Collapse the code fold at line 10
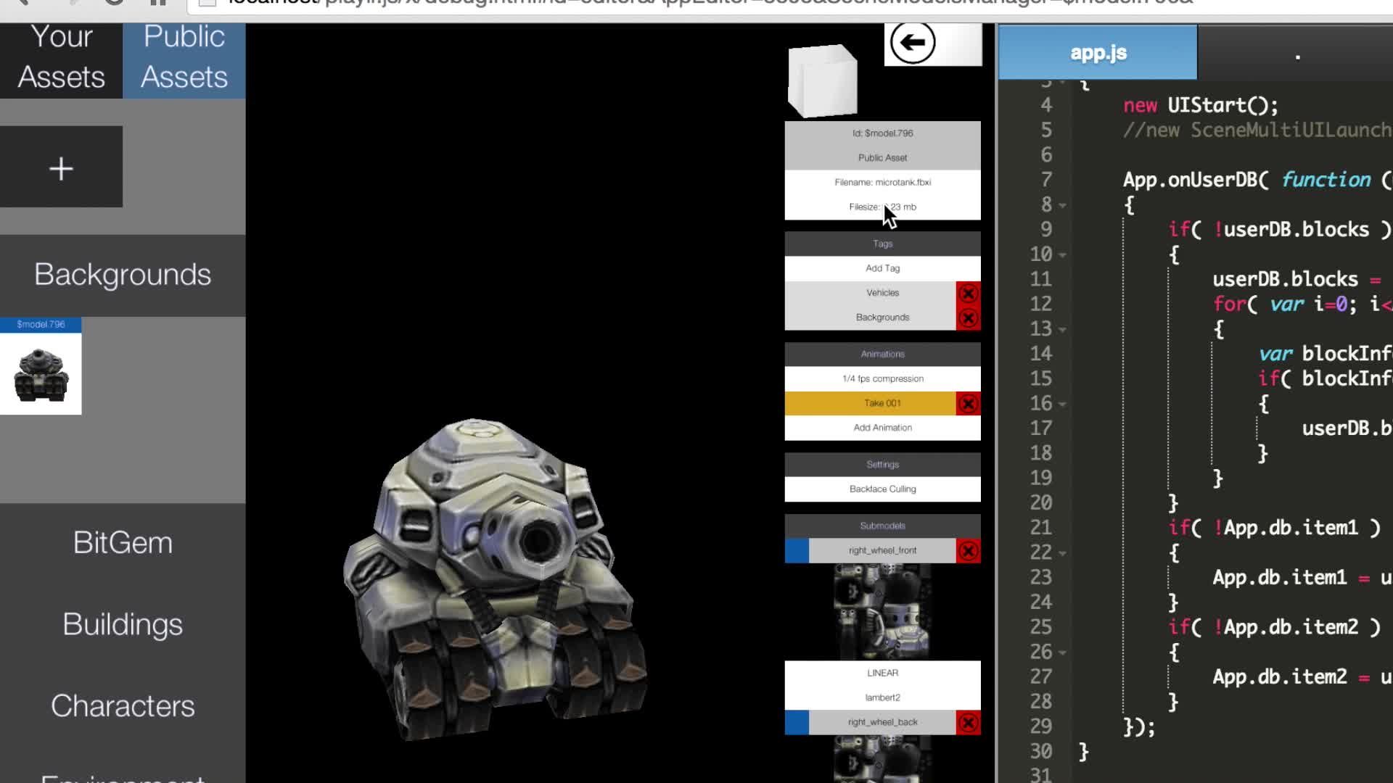 tap(1063, 254)
